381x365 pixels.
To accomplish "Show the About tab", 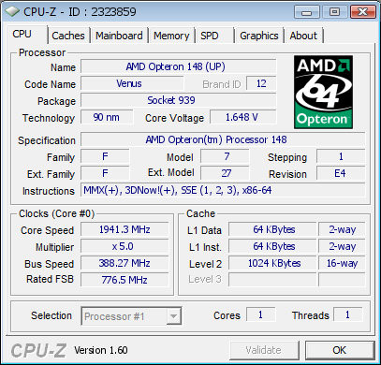I will tap(303, 36).
